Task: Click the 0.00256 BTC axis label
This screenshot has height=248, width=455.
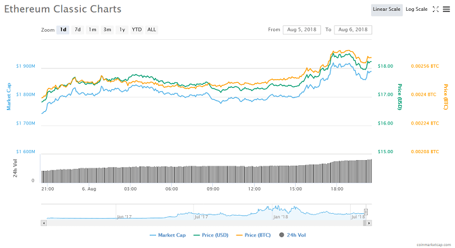Action: tap(425, 66)
